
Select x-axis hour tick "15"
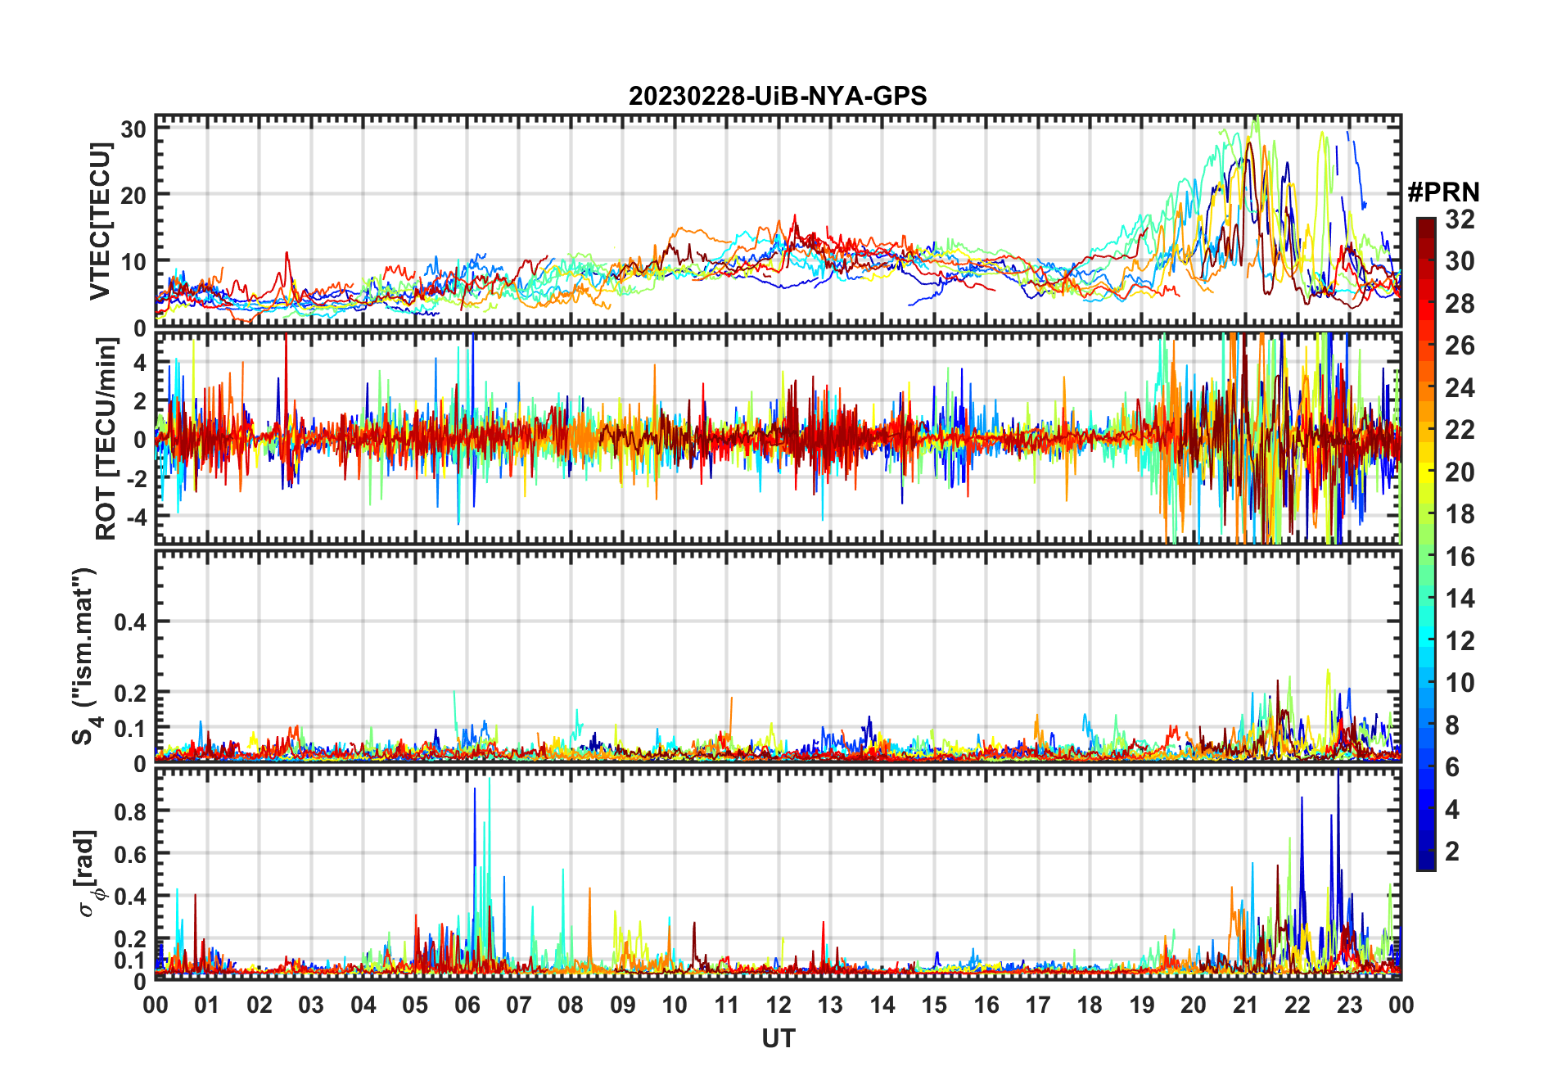(934, 1005)
